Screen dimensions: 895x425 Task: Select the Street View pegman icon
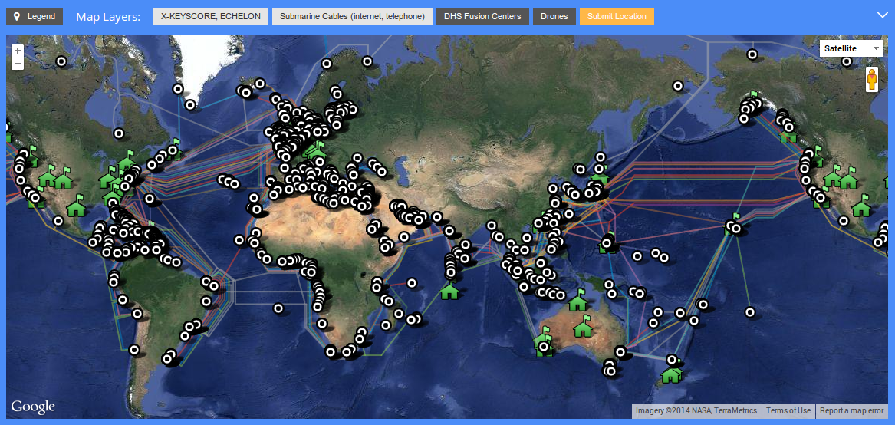pos(871,80)
